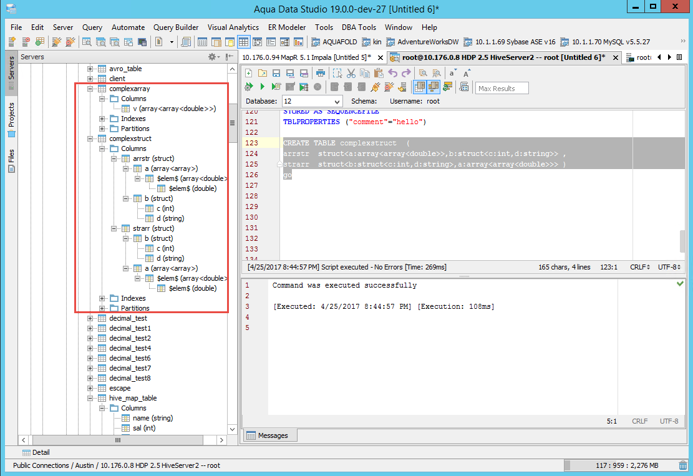Open the AdventureWorksDW connection shortcut

tap(422, 42)
